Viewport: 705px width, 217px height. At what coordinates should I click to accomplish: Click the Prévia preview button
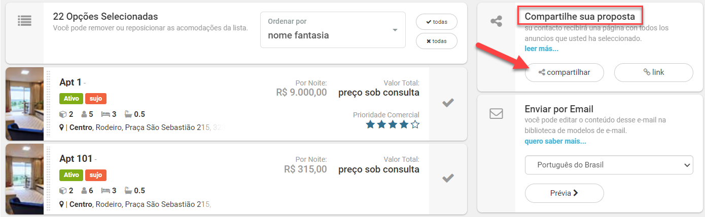pyautogui.click(x=564, y=193)
